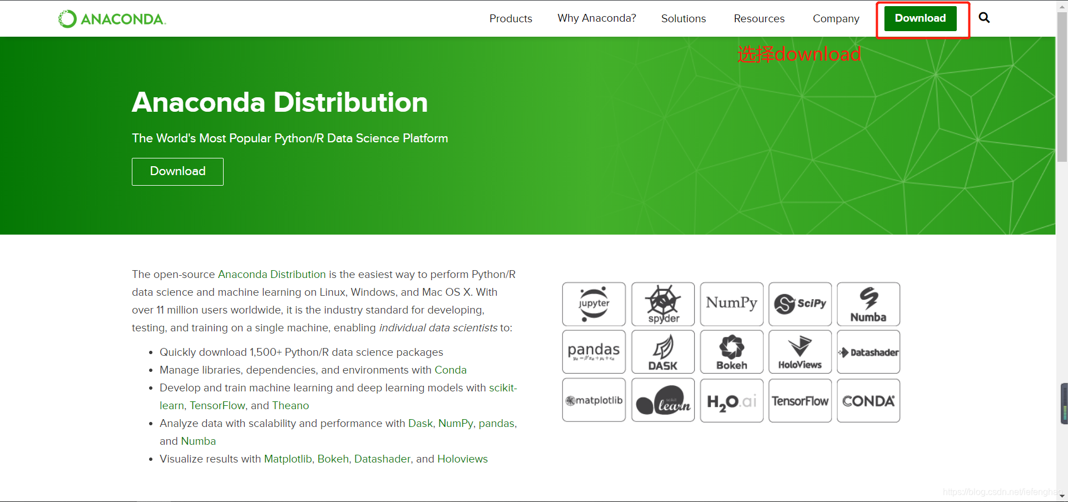
Task: Open the Bokeh text link in bullets
Action: point(333,459)
